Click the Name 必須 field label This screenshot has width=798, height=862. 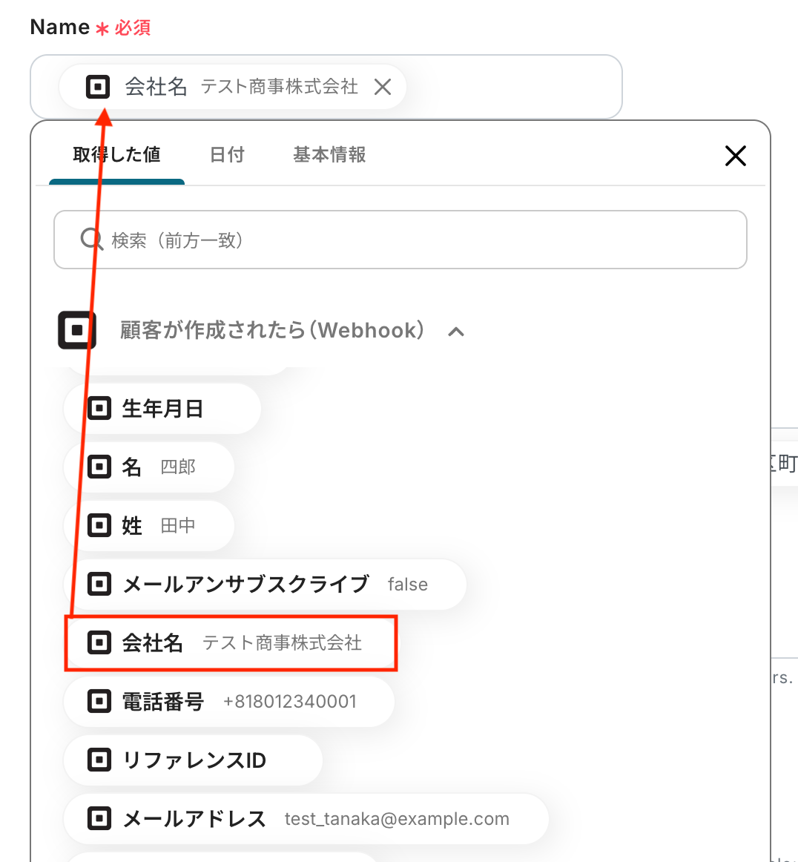tap(90, 27)
